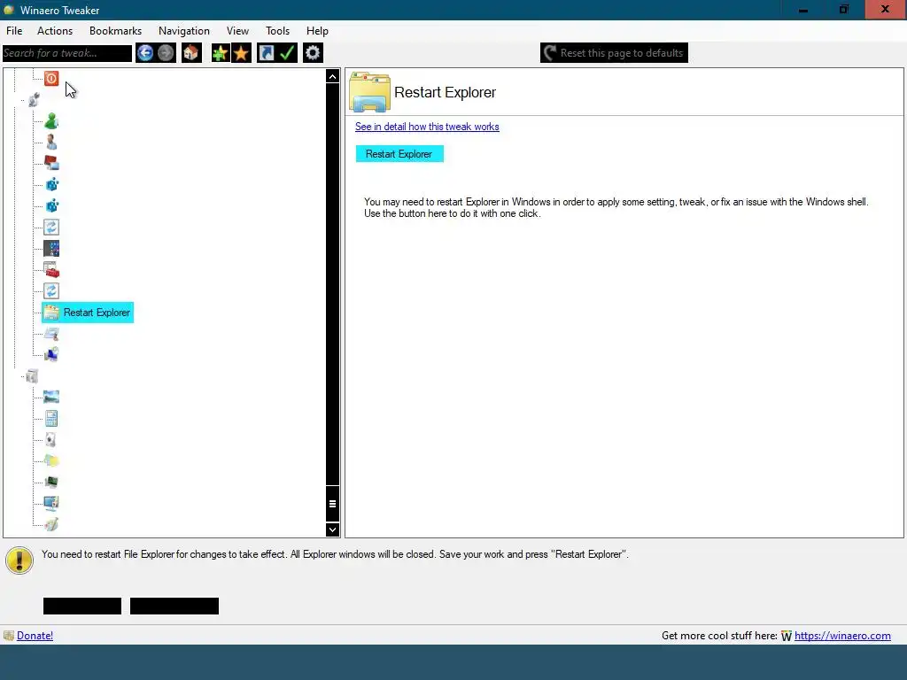
Task: Click the tree scrollbar thumb handle
Action: click(333, 504)
